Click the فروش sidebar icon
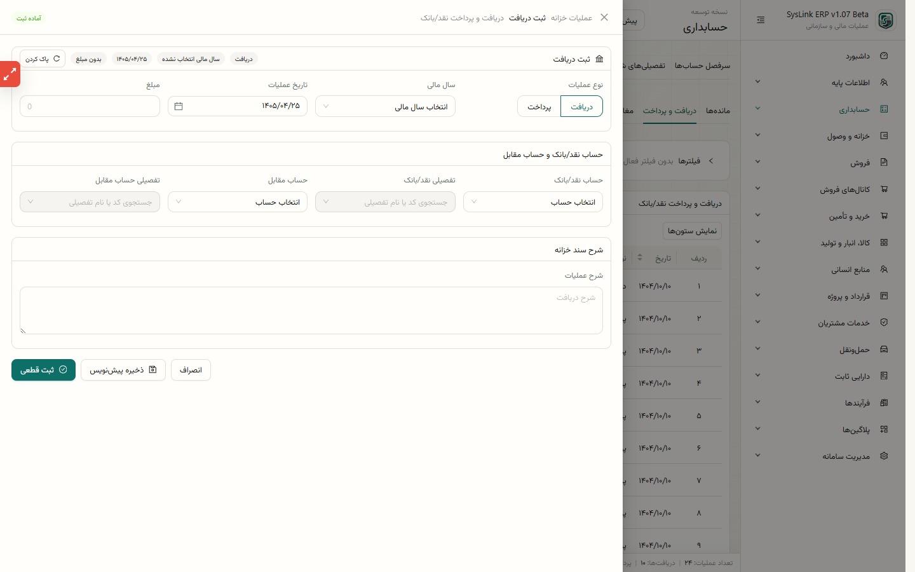Screen dimensions: 915x572 pos(884,163)
